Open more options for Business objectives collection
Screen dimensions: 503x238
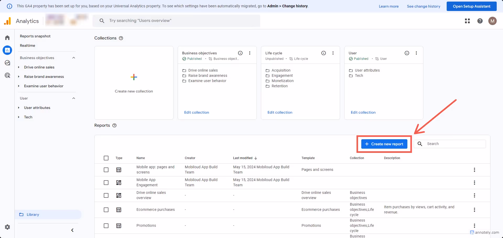pyautogui.click(x=250, y=53)
